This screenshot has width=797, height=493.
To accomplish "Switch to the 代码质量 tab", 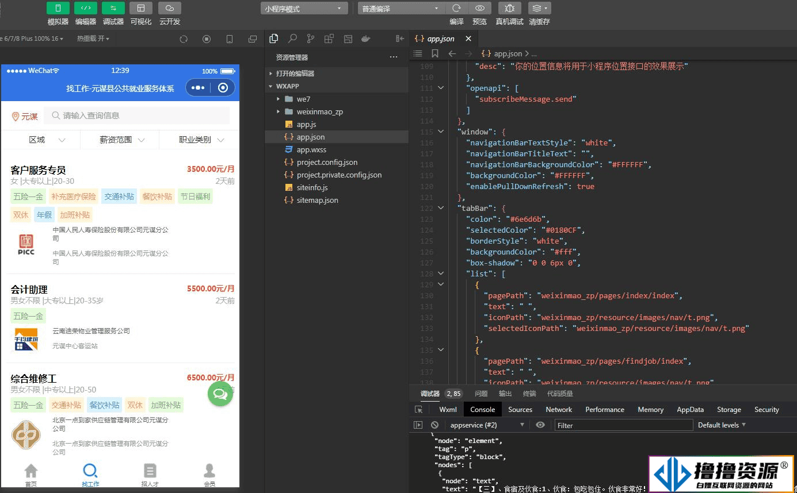I will [x=560, y=394].
